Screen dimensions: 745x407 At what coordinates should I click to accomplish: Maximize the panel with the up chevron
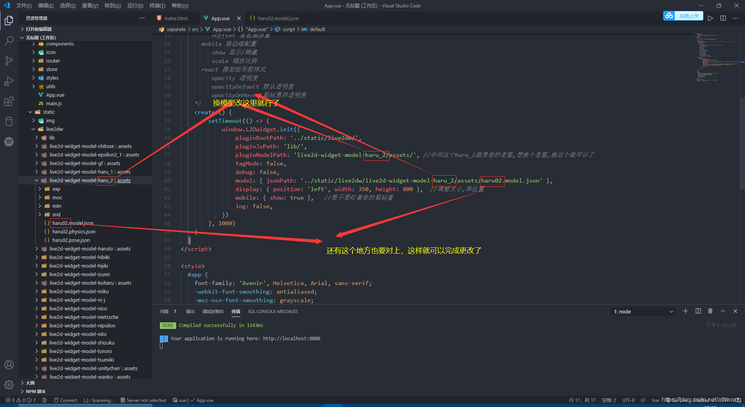722,311
